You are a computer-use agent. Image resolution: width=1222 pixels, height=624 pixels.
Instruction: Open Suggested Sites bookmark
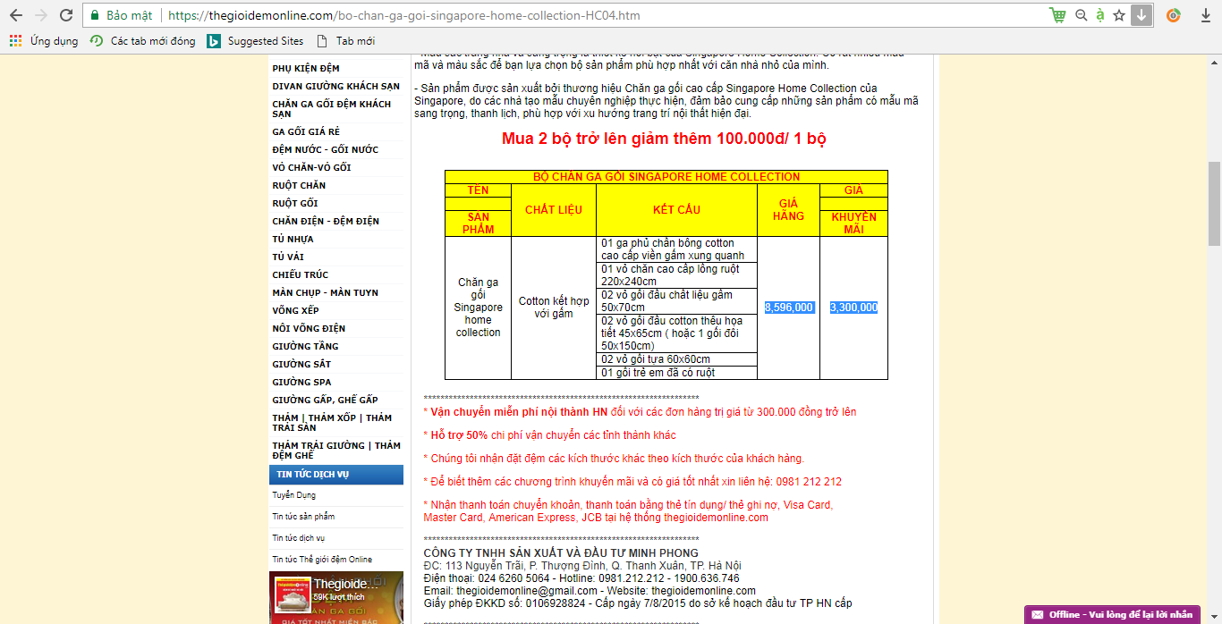click(256, 41)
